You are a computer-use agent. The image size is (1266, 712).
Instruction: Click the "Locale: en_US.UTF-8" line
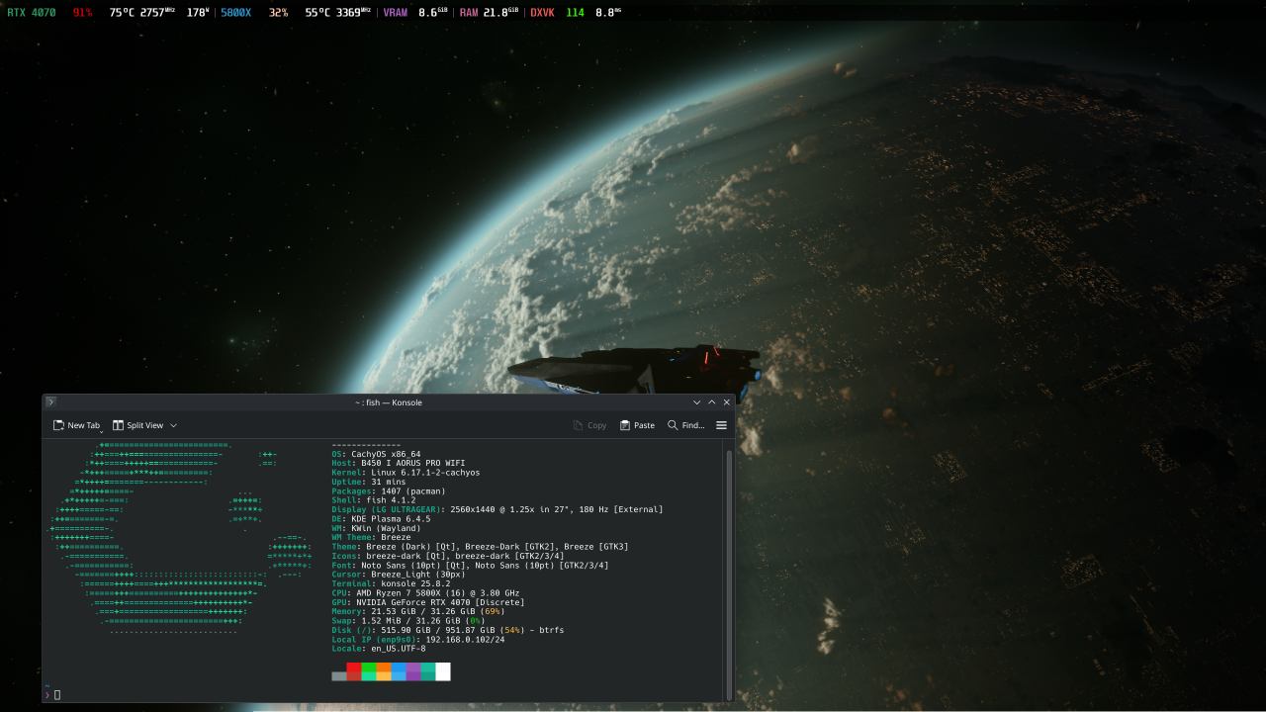click(379, 649)
